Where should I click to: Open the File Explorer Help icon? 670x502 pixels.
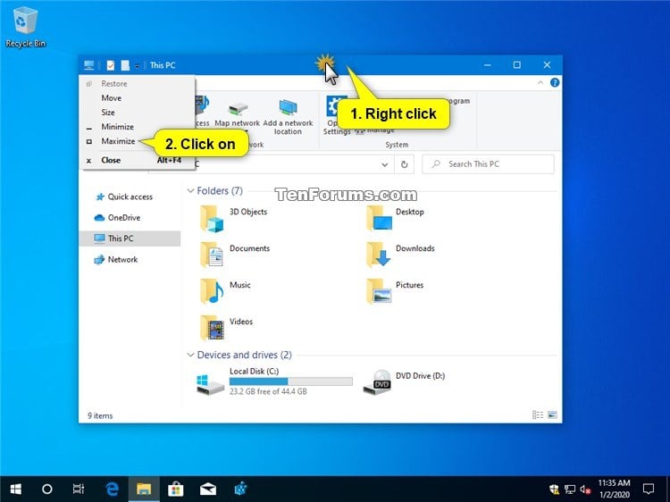555,83
